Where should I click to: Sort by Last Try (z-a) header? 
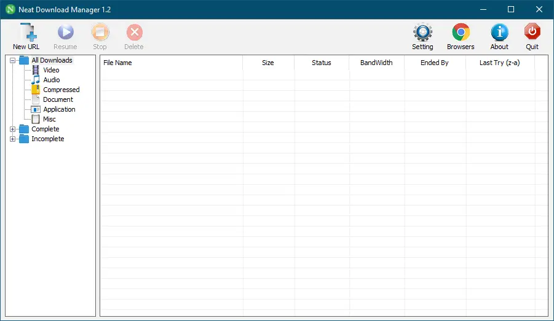coord(500,63)
